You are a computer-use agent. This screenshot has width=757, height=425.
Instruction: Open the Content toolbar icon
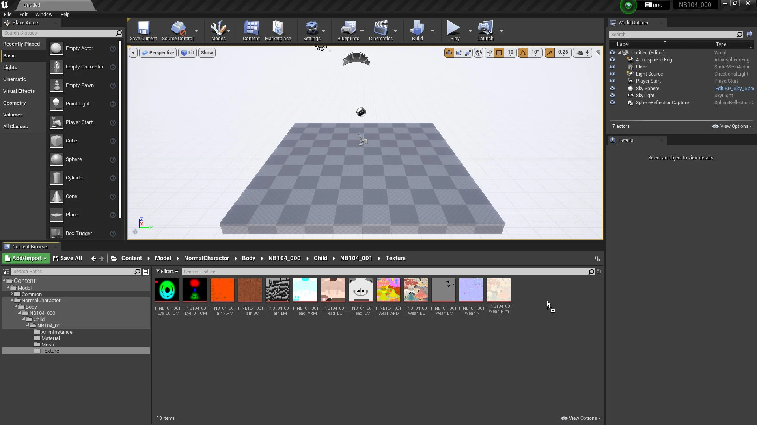pyautogui.click(x=251, y=31)
